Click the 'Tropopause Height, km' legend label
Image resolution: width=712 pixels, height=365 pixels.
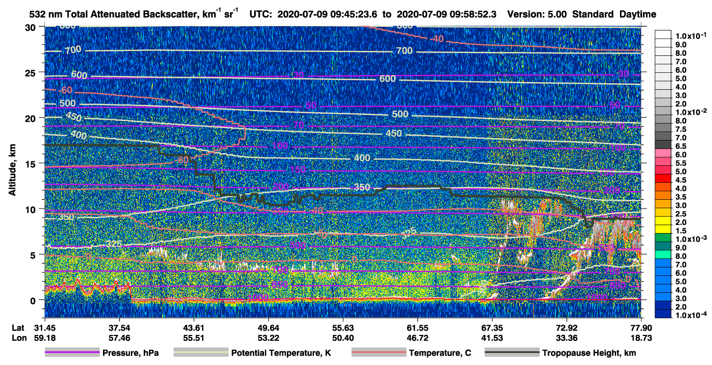pos(589,353)
